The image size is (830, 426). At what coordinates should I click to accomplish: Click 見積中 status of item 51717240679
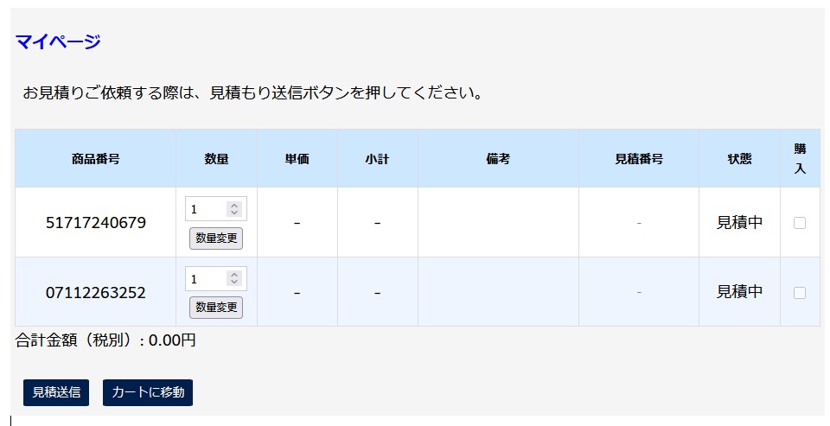739,222
